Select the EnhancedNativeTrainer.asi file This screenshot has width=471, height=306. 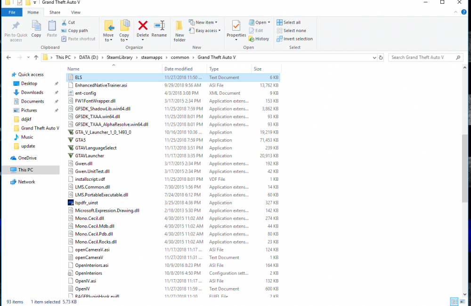point(173,85)
